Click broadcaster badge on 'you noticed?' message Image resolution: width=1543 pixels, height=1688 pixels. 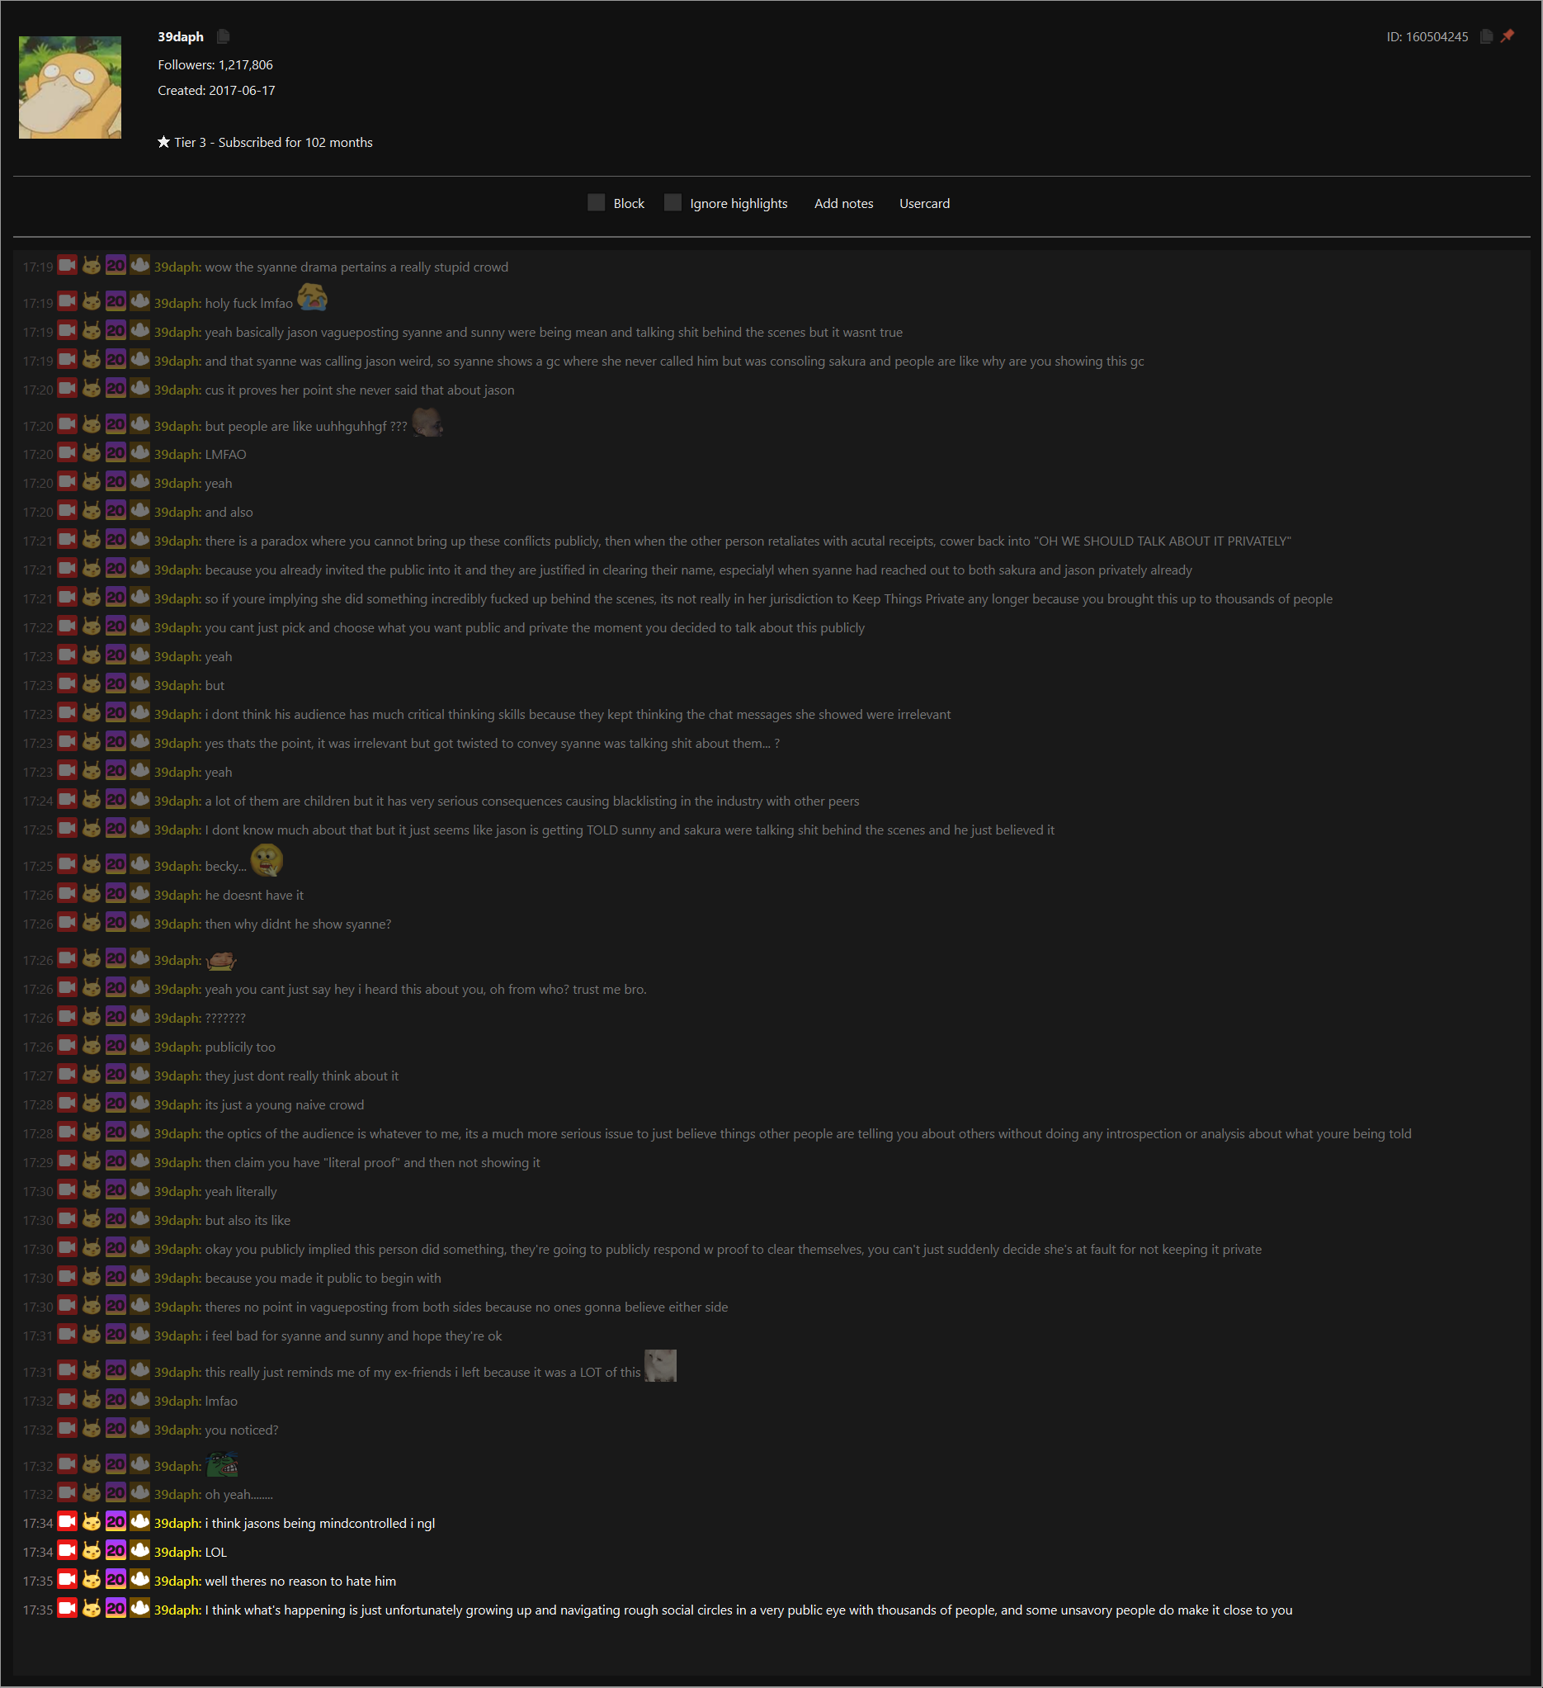point(68,1430)
